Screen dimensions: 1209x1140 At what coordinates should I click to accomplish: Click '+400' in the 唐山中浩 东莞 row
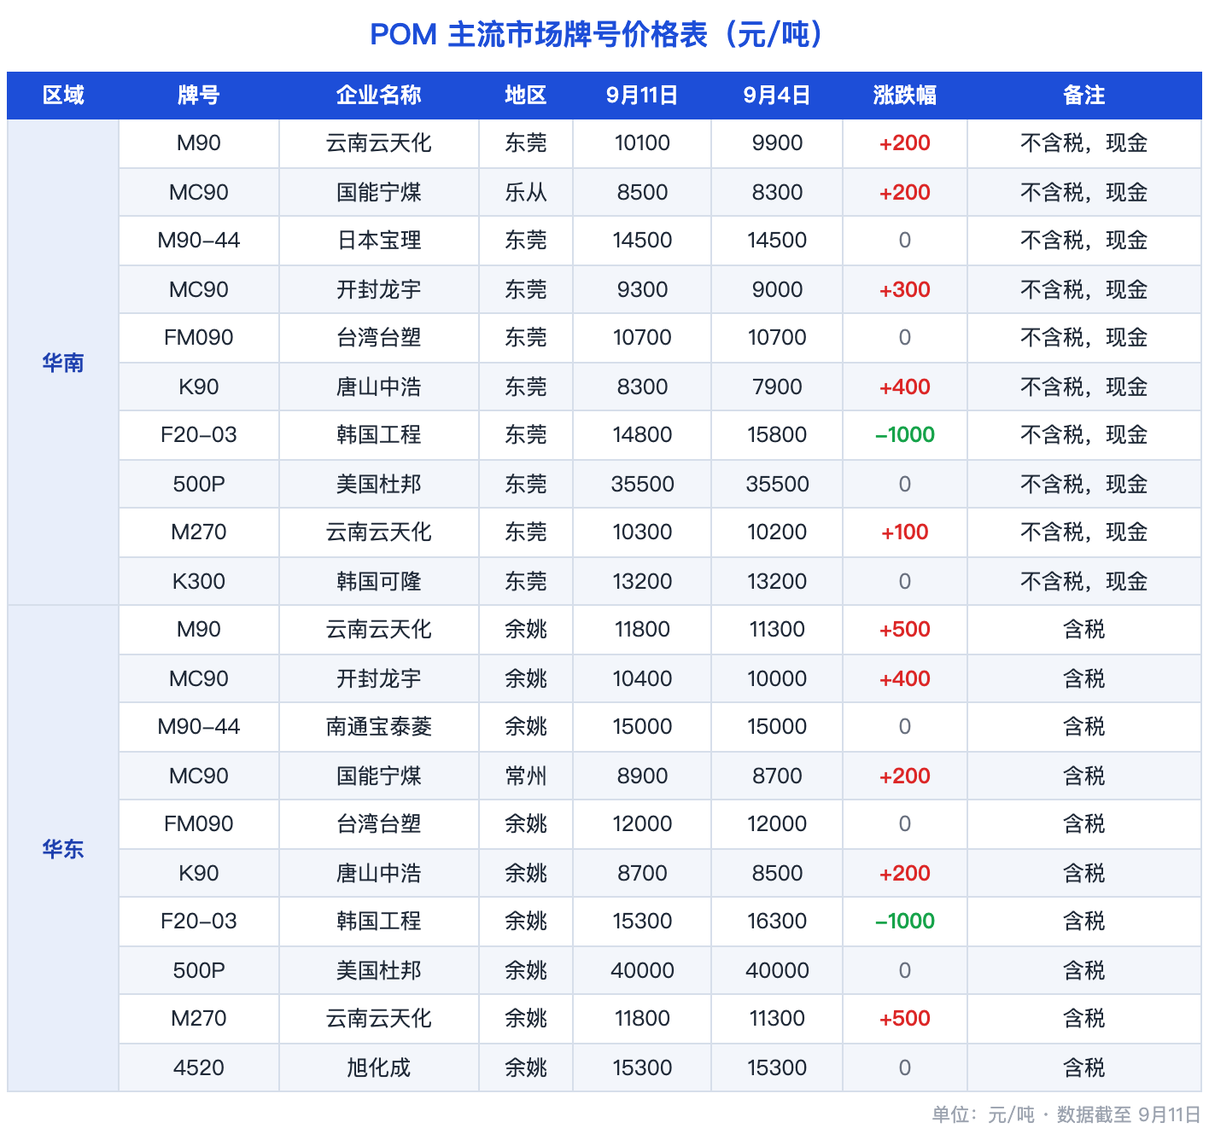[905, 387]
